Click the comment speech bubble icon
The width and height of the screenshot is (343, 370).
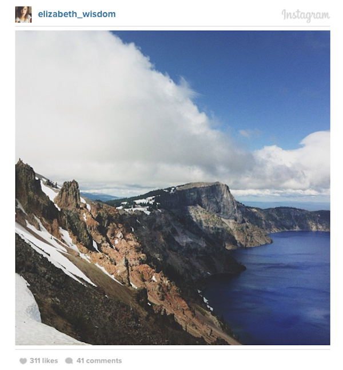point(69,361)
